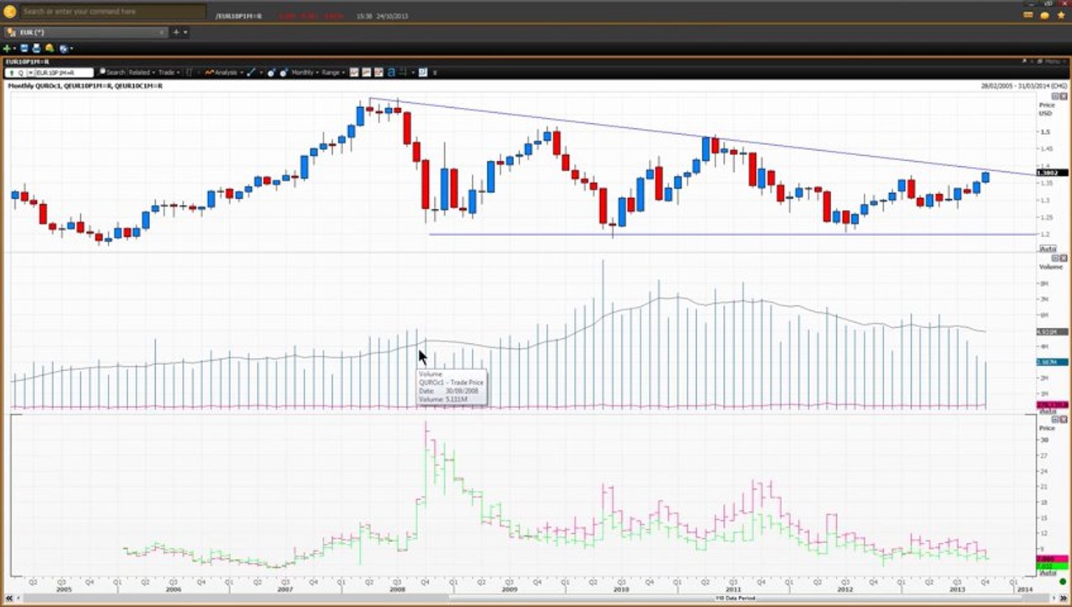Screen dimensions: 1072x607
Task: Click the Auto button on volume pane
Action: pyautogui.click(x=1048, y=411)
